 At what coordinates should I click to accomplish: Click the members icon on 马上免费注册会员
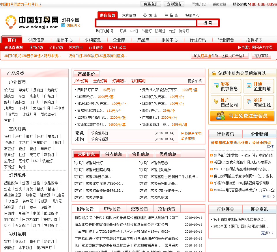click(x=221, y=116)
